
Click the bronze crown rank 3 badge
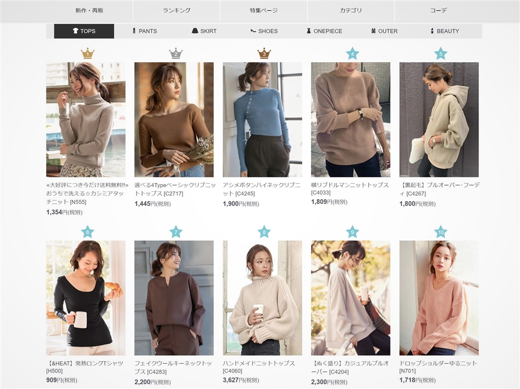pos(264,53)
